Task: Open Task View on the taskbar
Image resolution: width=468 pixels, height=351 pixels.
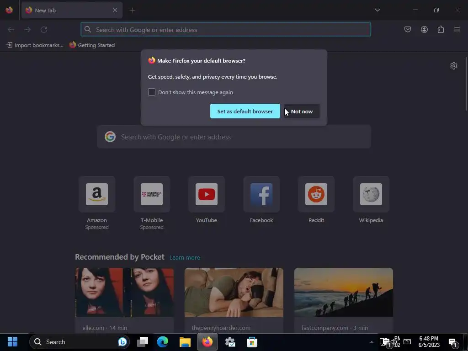Action: click(x=143, y=342)
